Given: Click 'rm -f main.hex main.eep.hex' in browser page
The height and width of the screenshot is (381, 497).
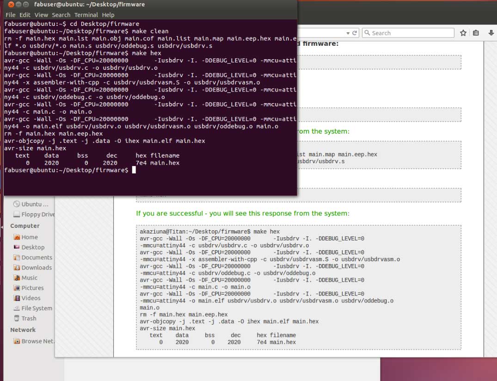Looking at the screenshot, I should click(184, 314).
